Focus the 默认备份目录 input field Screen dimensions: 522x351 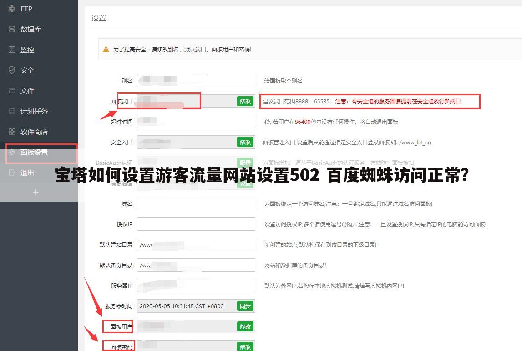[x=196, y=265]
